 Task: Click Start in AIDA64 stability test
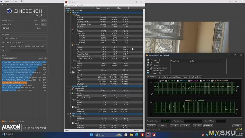(x=152, y=126)
